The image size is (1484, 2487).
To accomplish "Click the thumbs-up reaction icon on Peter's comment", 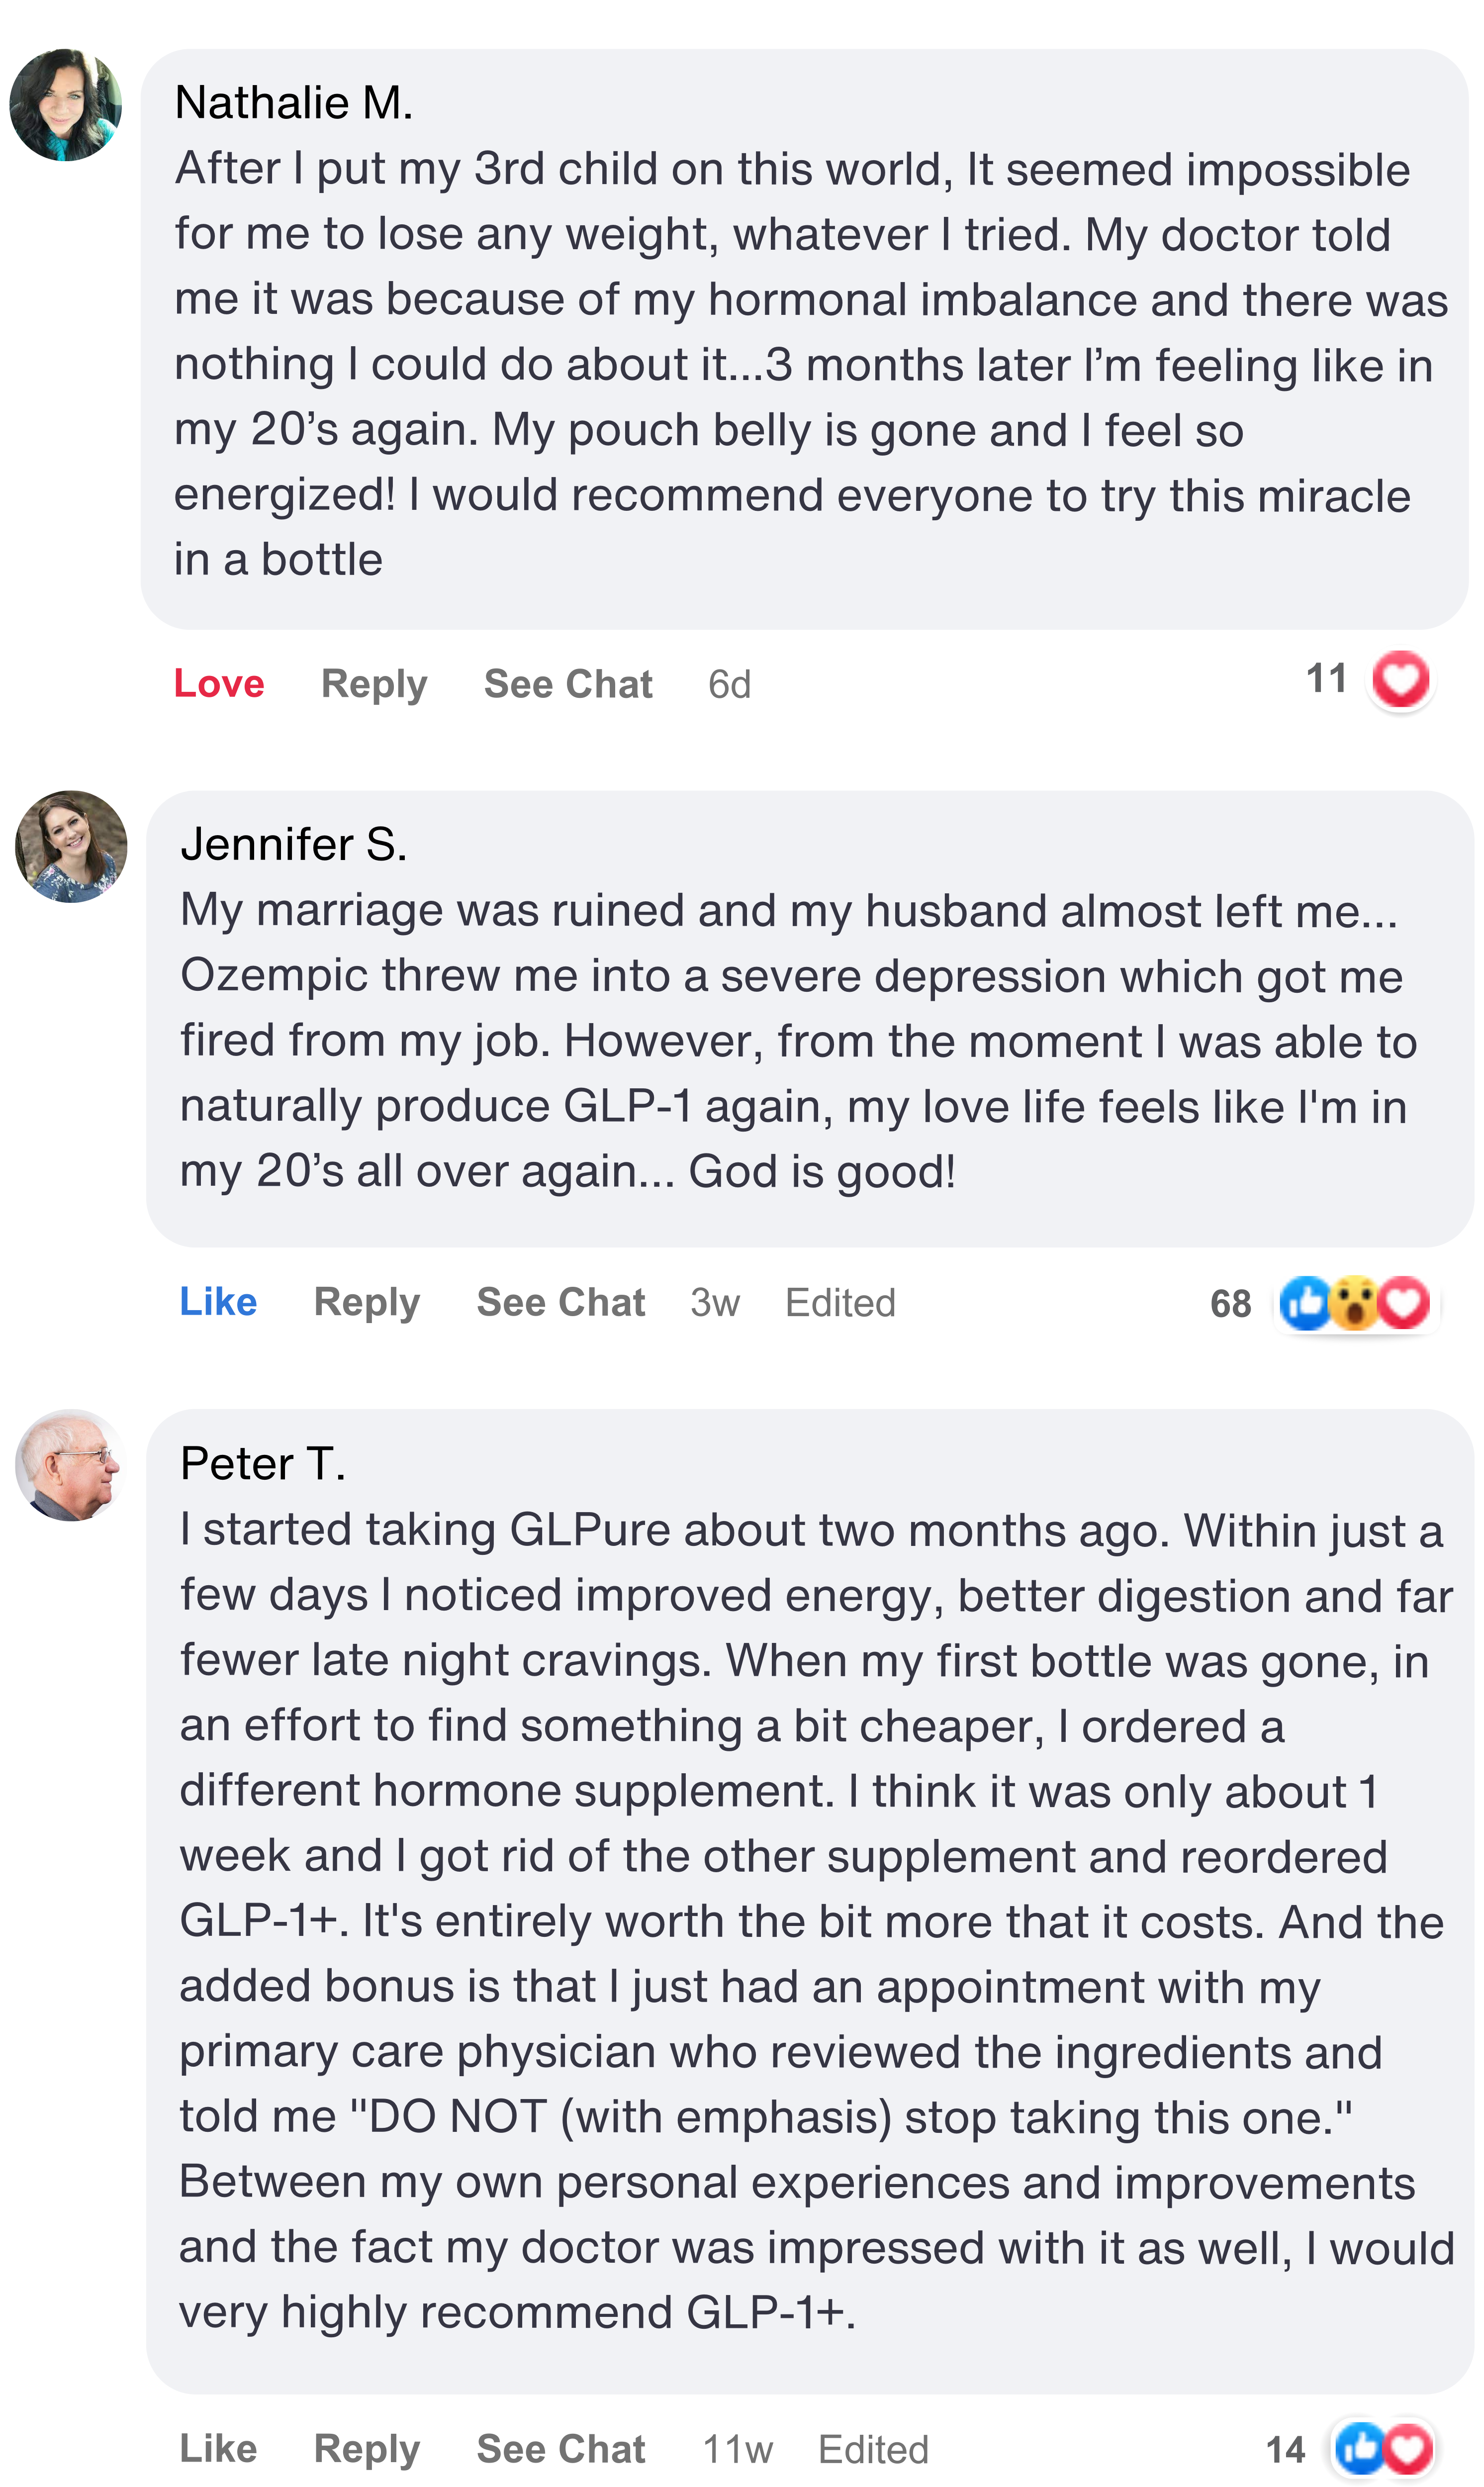I will tap(1360, 2448).
